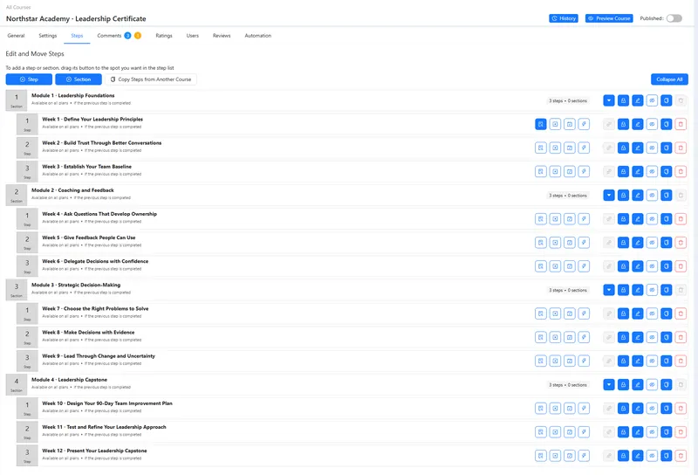698x475 pixels.
Task: Collapse Module 2 with dropdown arrow
Action: [x=608, y=196]
